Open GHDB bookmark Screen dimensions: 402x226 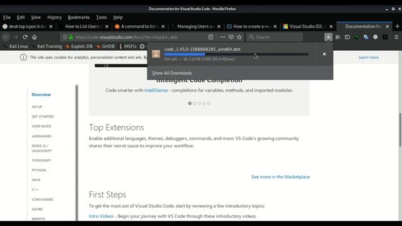(106, 46)
